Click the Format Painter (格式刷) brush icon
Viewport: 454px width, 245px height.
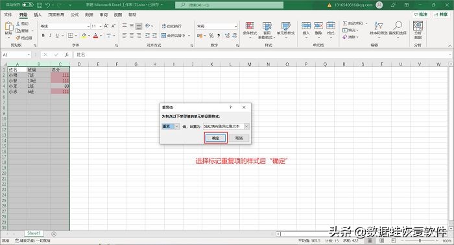18,38
